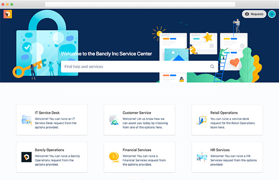Open the HR Services title link
Image resolution: width=279 pixels, height=180 pixels.
[x=220, y=150]
